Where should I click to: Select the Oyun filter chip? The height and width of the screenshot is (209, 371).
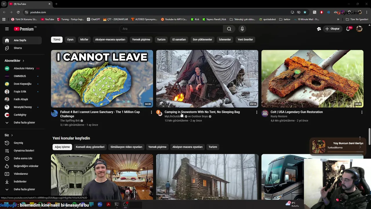click(70, 39)
